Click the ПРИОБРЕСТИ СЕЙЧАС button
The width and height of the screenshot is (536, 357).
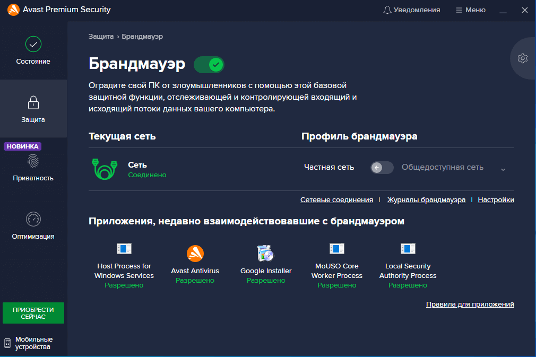tap(33, 313)
